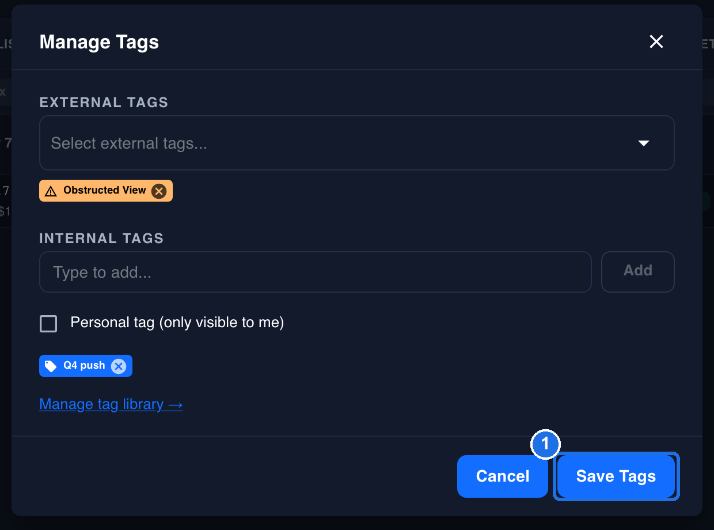Enable the Personal tag checkbox
The image size is (714, 530).
[x=48, y=323]
